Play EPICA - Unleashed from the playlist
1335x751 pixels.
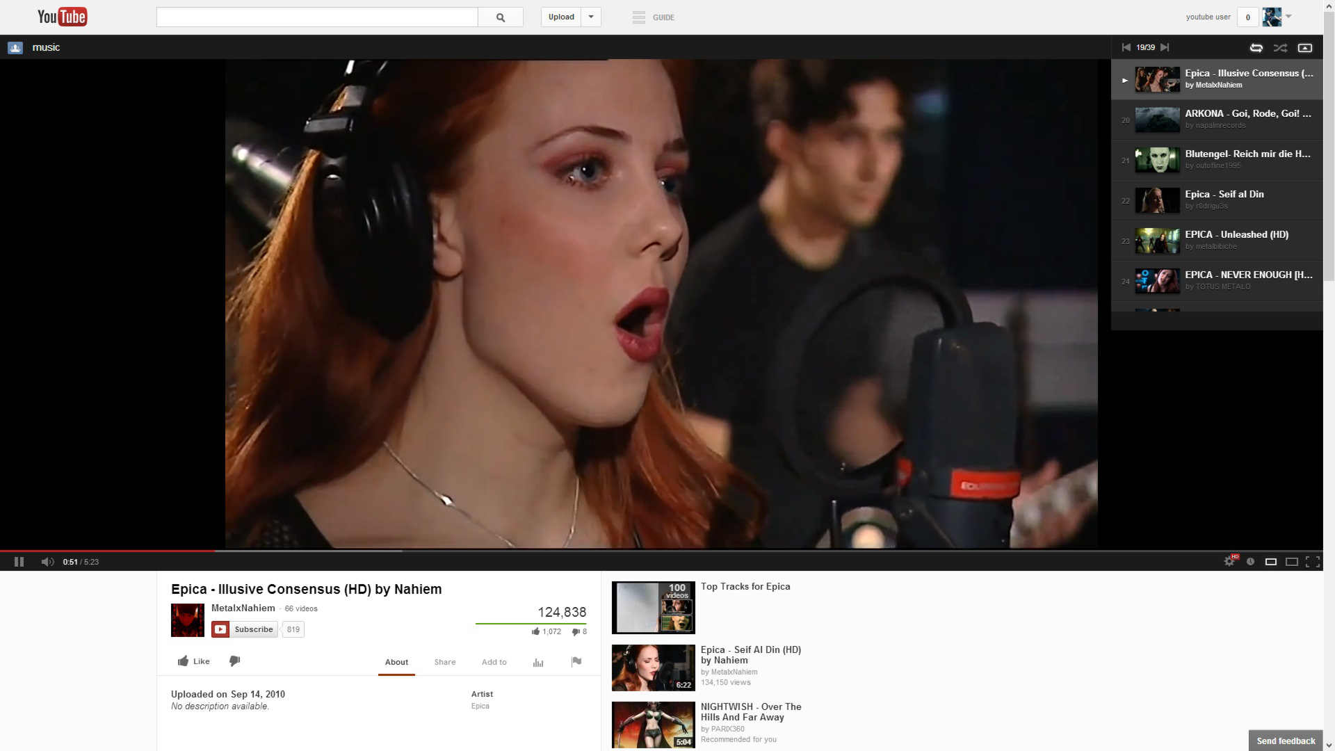(1237, 240)
